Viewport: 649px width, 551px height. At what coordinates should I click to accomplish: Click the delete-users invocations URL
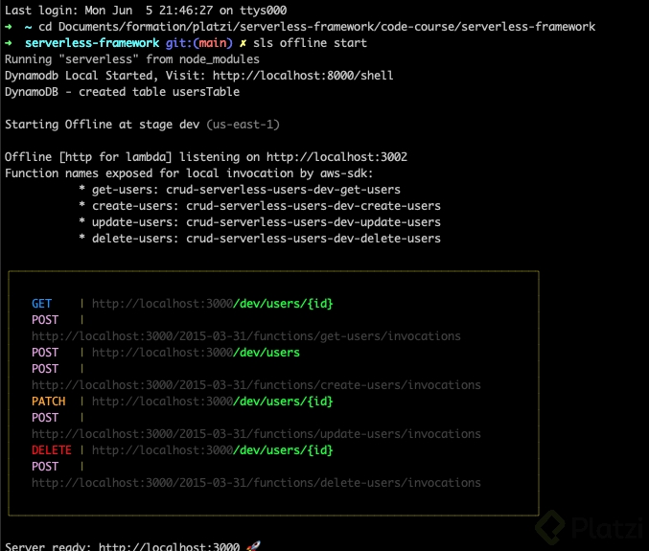(x=256, y=483)
